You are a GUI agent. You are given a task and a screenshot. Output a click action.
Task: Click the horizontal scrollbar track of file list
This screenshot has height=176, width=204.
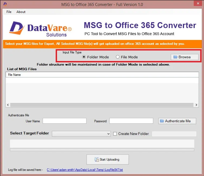[102, 105]
